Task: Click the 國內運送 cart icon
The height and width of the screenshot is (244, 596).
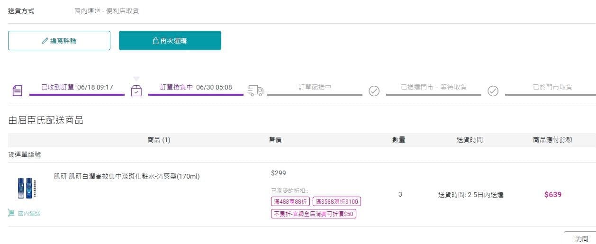Action: coord(11,213)
